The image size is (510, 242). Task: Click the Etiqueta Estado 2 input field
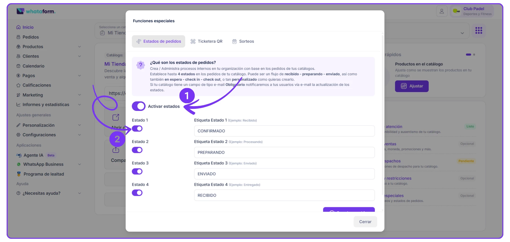[x=284, y=153]
